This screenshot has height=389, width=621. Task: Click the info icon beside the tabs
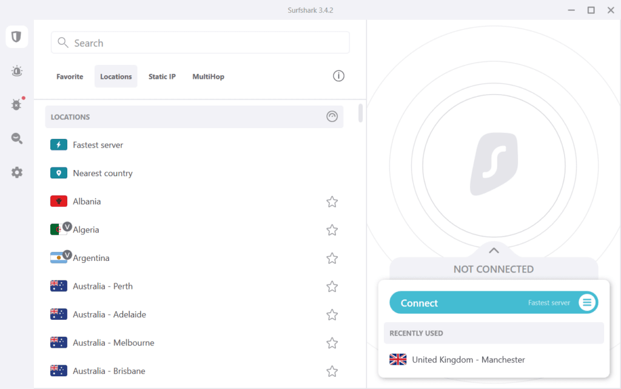coord(338,76)
